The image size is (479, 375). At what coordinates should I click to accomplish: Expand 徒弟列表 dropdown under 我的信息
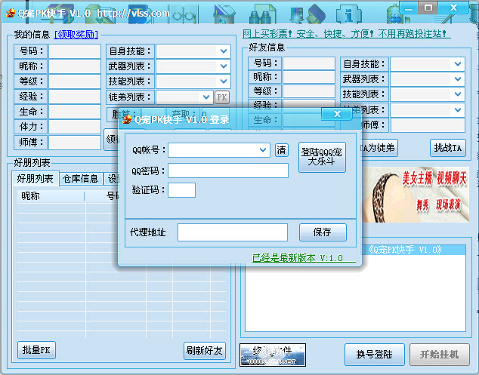[x=206, y=97]
